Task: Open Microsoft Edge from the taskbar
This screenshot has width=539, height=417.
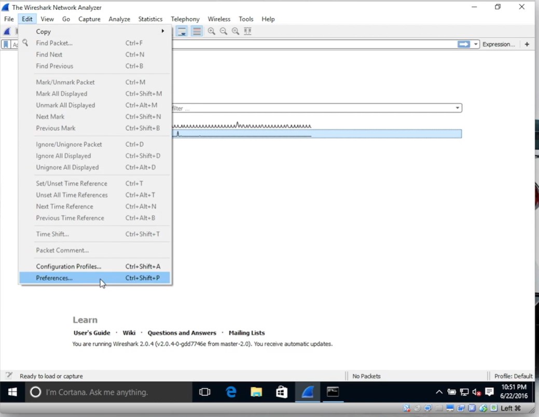Action: (231, 392)
